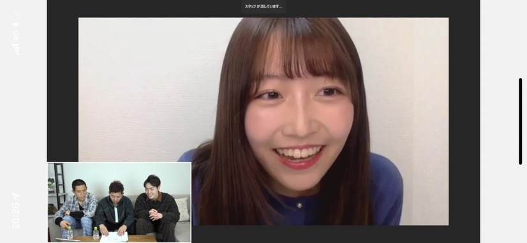
Task: Tap the cellular signal strength bars
Action: coord(16,48)
